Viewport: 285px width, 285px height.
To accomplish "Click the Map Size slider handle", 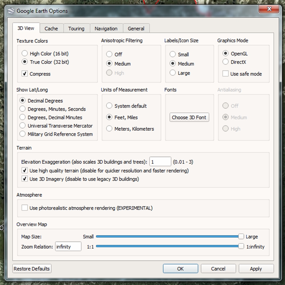I will [x=241, y=237].
